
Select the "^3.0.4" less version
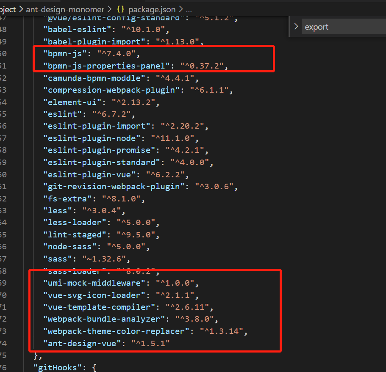coord(102,211)
